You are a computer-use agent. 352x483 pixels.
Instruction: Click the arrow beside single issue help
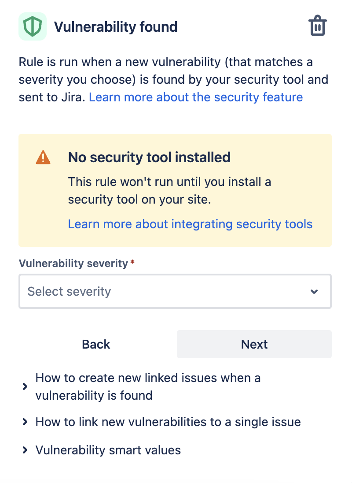25,422
